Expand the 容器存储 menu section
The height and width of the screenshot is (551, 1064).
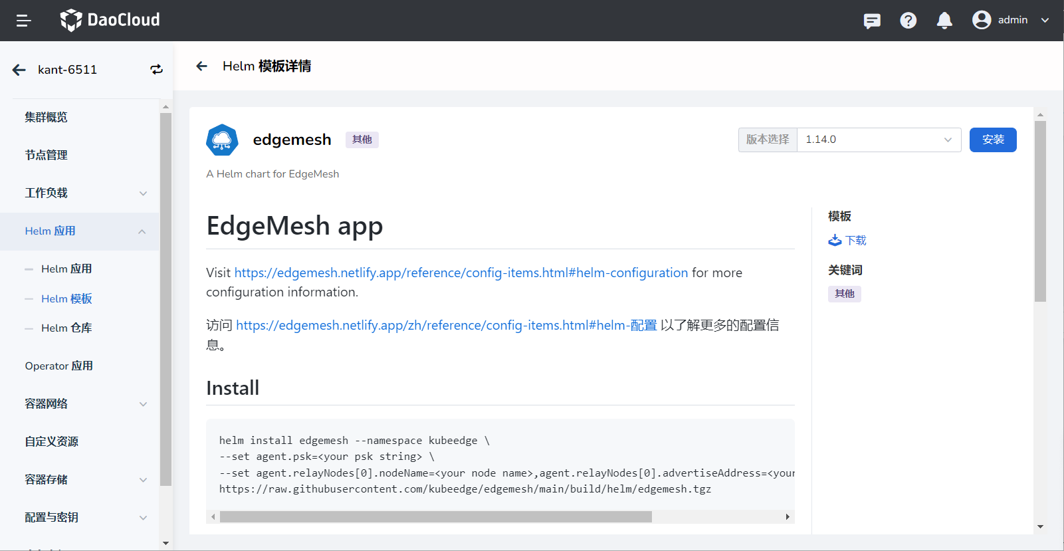click(80, 479)
